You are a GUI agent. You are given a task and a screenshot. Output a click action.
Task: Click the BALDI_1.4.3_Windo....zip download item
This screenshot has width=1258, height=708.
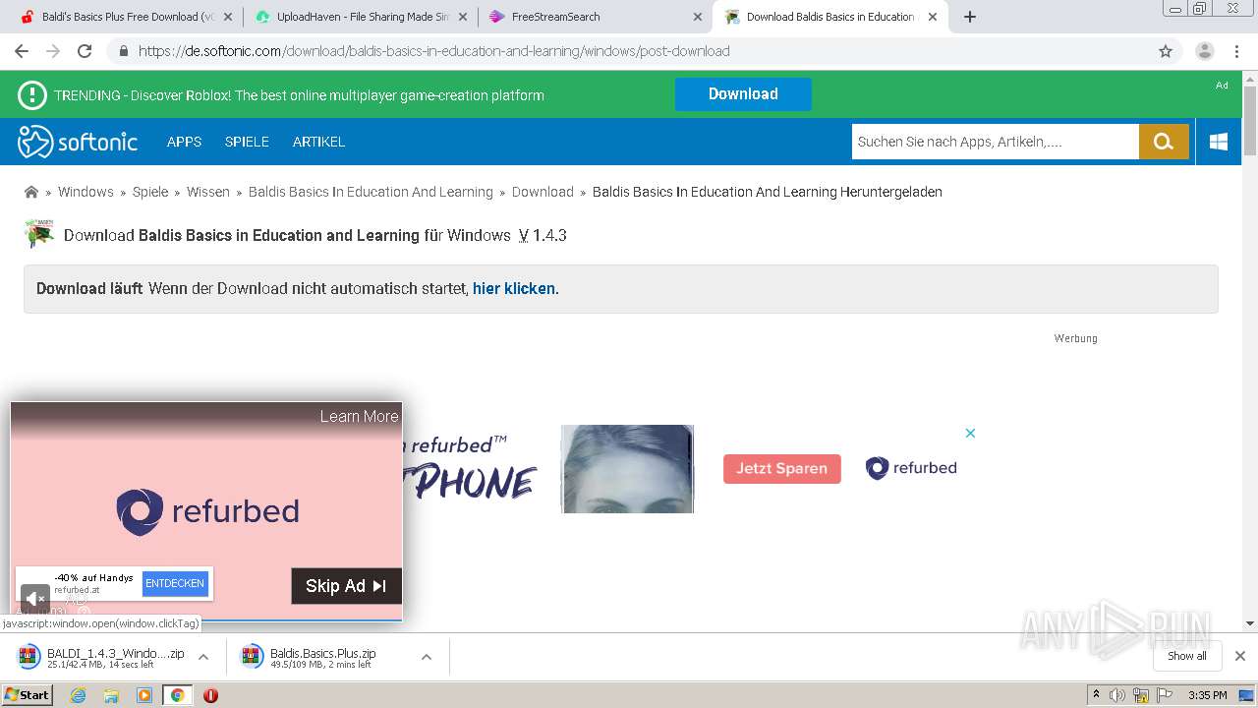click(x=102, y=657)
